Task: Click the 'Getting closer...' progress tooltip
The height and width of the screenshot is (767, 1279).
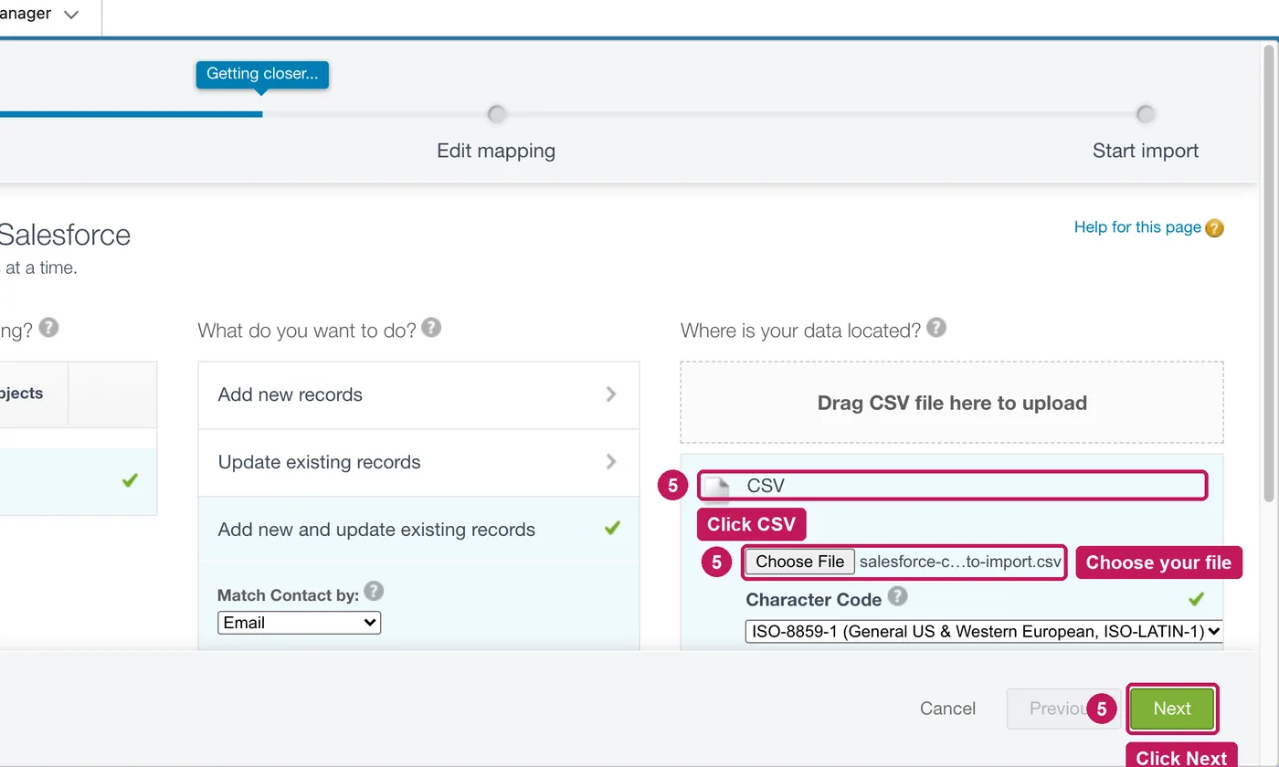Action: click(262, 74)
